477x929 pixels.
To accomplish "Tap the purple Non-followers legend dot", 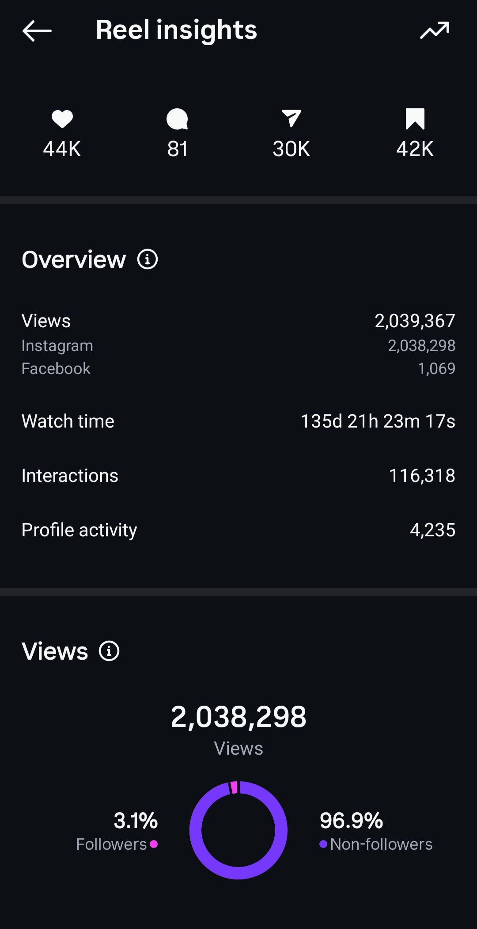I will (x=323, y=844).
